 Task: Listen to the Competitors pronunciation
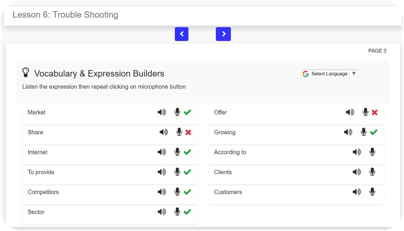pos(162,192)
